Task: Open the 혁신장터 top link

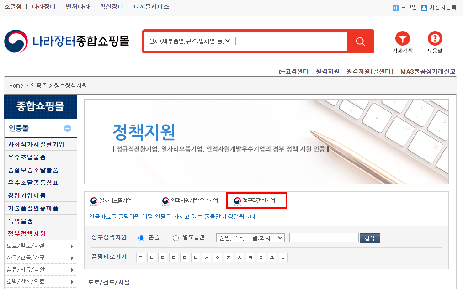Action: pyautogui.click(x=112, y=6)
